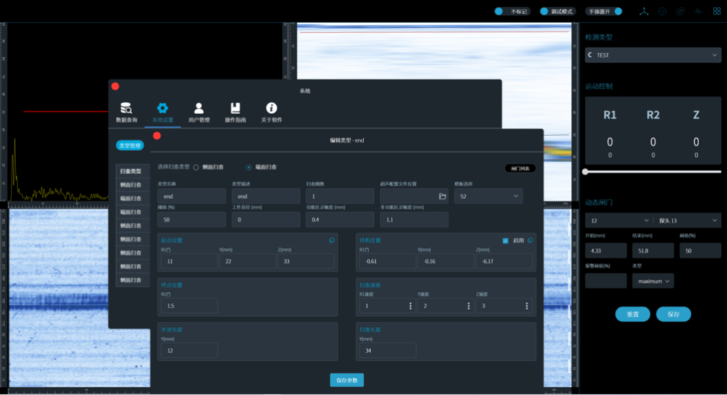Select the 端面扫查 radio button

(x=249, y=167)
